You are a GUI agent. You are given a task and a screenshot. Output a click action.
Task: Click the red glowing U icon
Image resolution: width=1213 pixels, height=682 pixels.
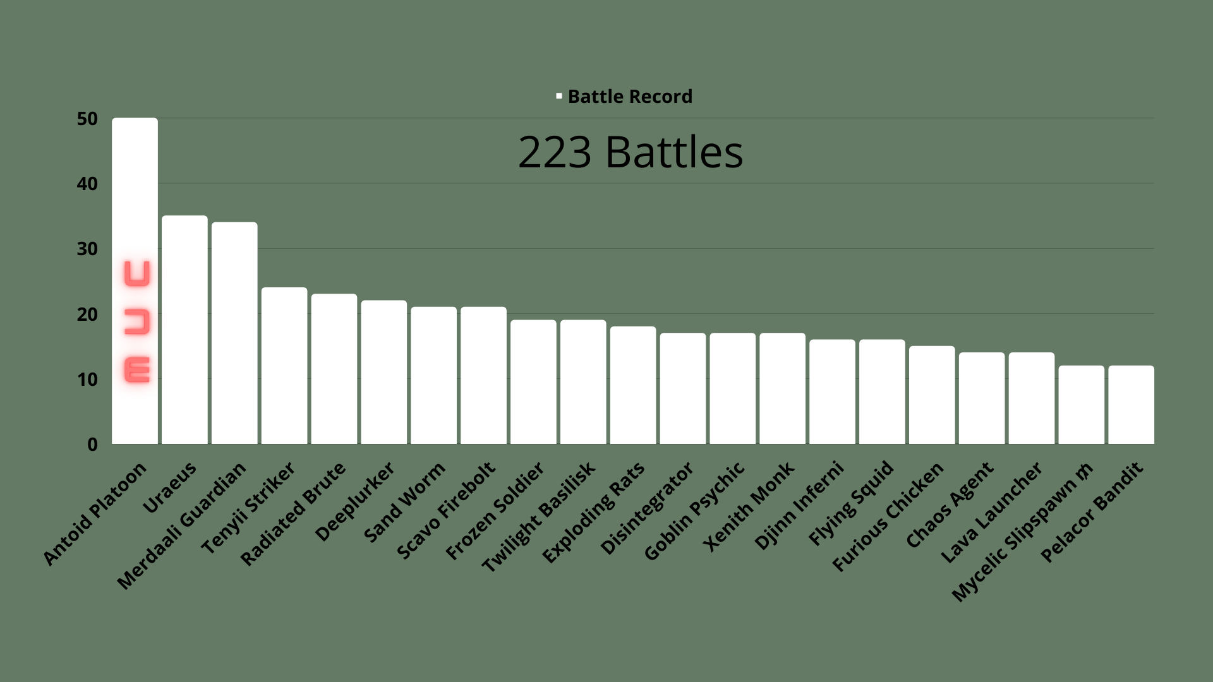137,273
